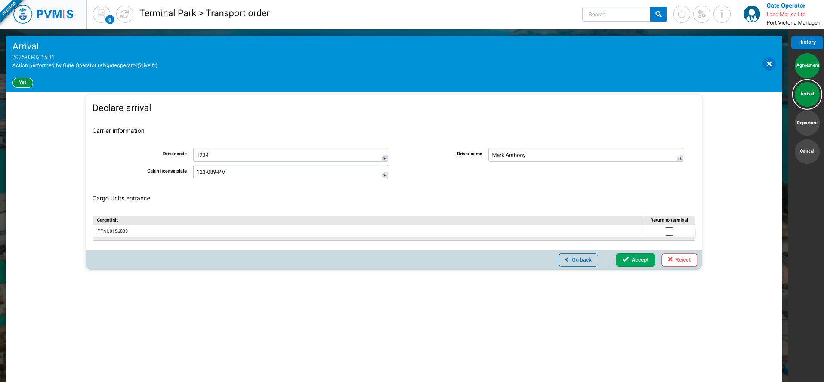Open the documents notification icon

102,14
